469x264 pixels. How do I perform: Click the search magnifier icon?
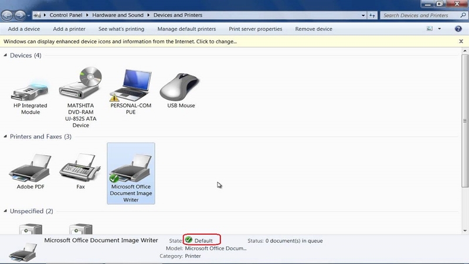coord(463,15)
